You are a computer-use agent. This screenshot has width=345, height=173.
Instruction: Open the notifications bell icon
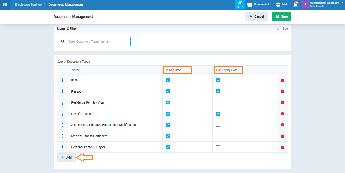[296, 5]
